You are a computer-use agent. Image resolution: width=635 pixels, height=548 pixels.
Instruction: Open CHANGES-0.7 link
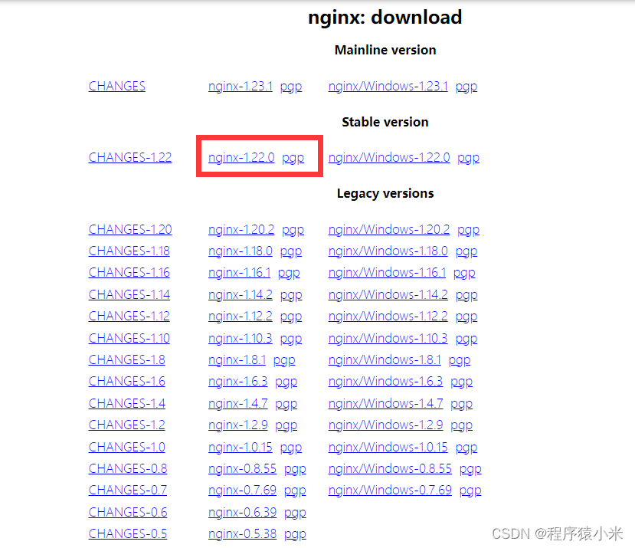point(128,491)
